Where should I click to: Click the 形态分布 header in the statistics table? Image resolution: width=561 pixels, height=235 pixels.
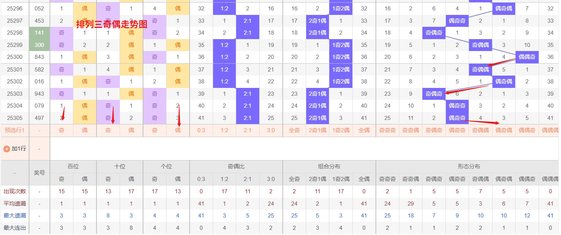pos(469,166)
